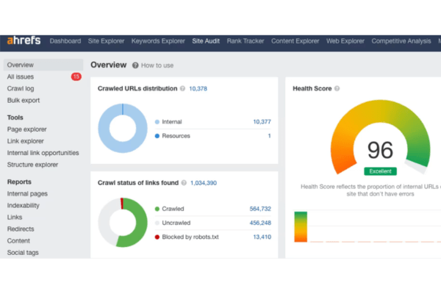Click info icon next to Health Score
The image size is (441, 294).
[x=337, y=89]
